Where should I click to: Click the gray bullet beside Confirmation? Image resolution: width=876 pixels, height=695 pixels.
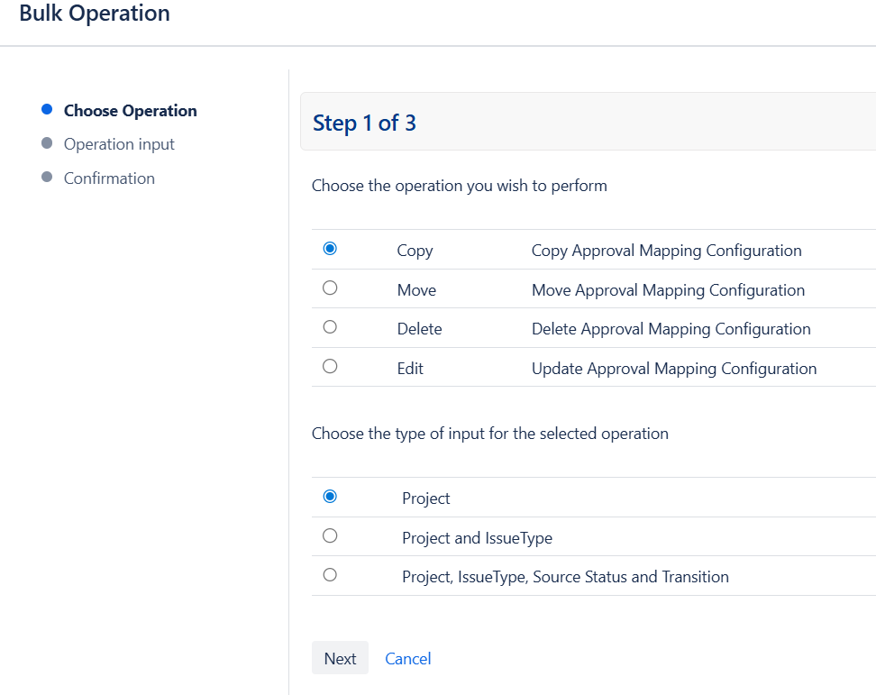(x=47, y=178)
